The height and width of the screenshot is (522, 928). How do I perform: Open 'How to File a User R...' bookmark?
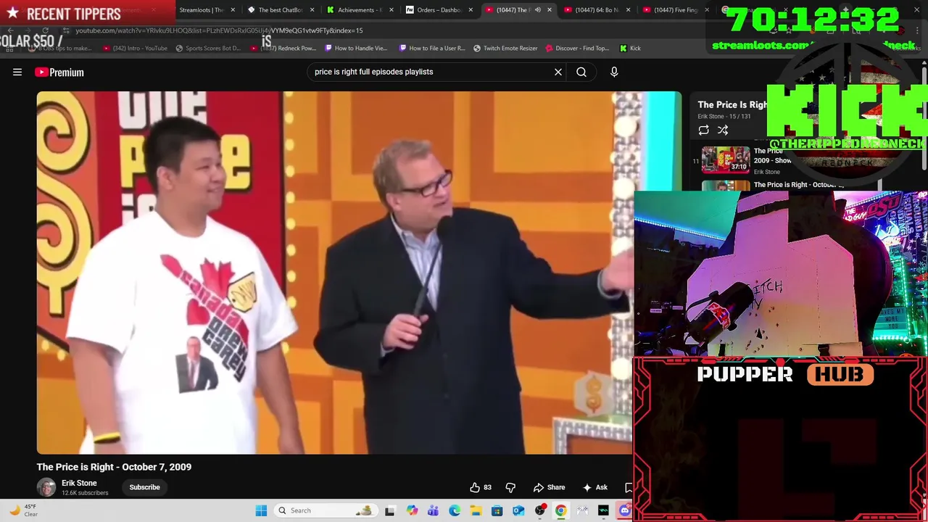pos(431,48)
